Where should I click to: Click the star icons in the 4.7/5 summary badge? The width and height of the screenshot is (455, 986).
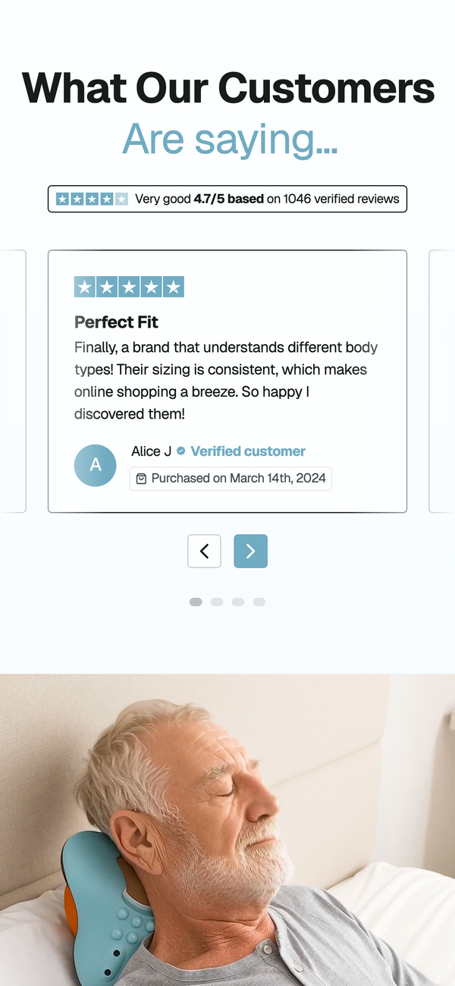pos(92,199)
